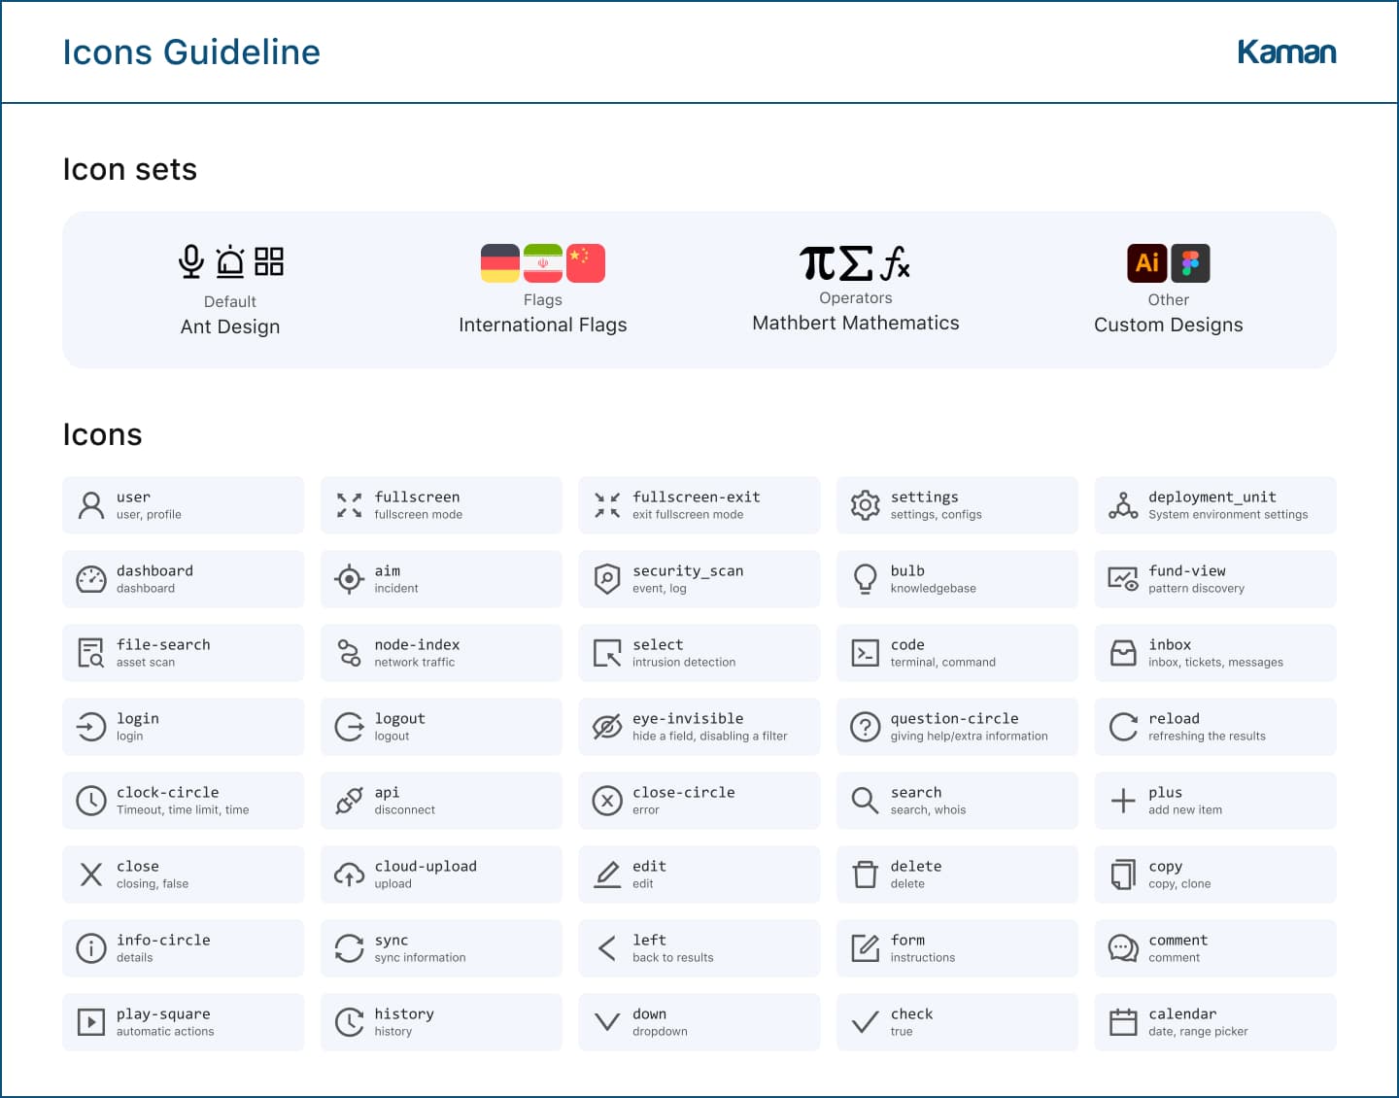1399x1098 pixels.
Task: Click the dashboard gauge icon
Action: click(x=91, y=579)
